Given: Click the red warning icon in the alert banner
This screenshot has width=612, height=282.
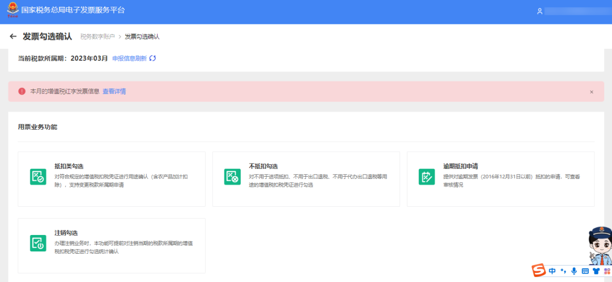Looking at the screenshot, I should point(22,91).
